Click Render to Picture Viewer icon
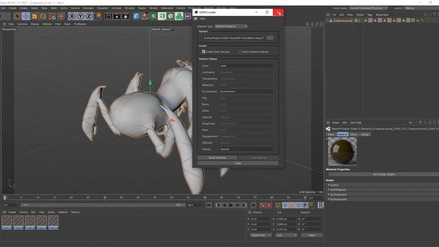The height and width of the screenshot is (247, 439). [117, 16]
